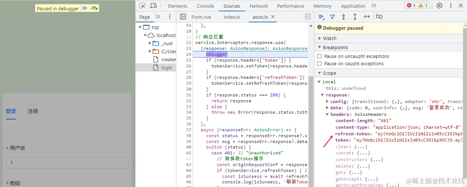Collapse the localhost tree node
The width and height of the screenshot is (467, 187).
click(x=145, y=35)
